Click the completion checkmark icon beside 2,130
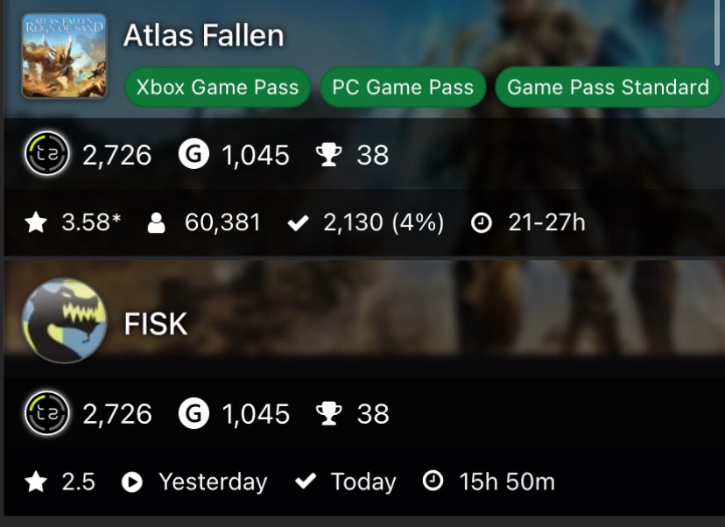The height and width of the screenshot is (527, 725). pos(298,223)
